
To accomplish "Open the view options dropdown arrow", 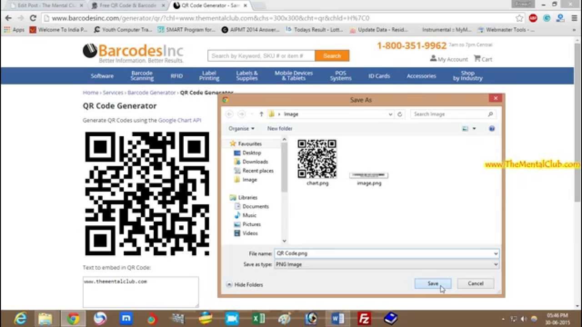I will tap(474, 129).
